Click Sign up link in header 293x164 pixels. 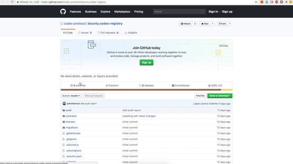tap(227, 11)
